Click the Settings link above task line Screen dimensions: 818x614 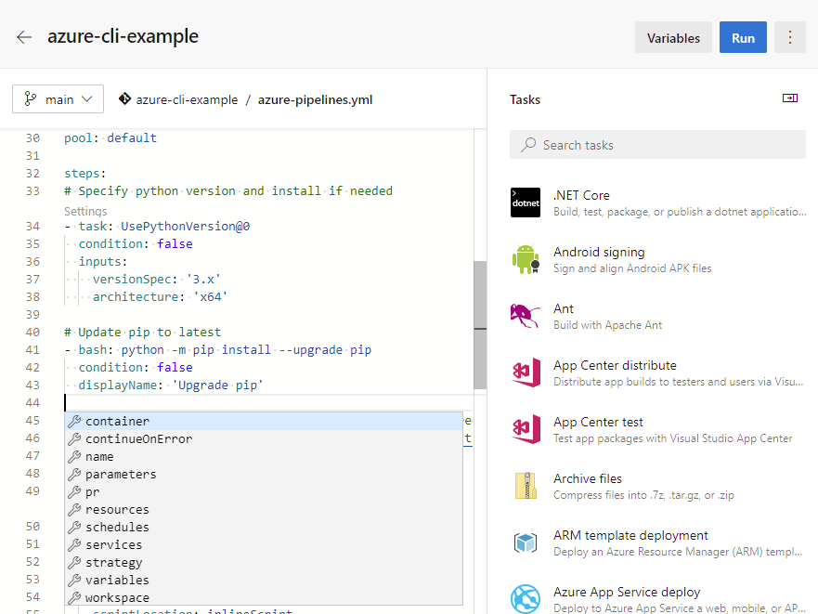coord(85,211)
